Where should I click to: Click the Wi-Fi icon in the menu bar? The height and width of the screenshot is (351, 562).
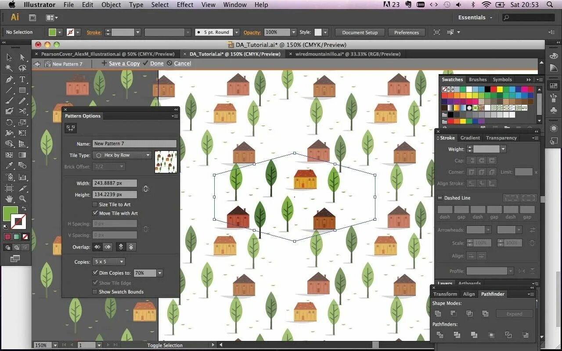(486, 5)
